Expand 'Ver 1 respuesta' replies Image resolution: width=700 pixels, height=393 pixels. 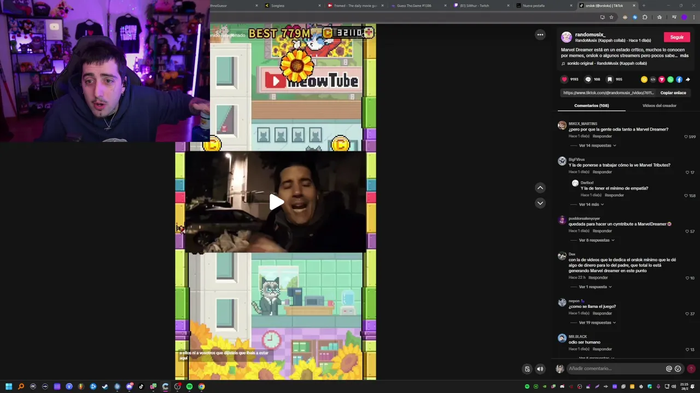[595, 287]
